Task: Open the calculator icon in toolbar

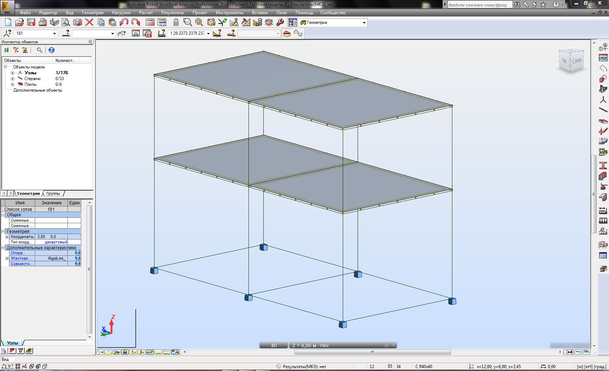Action: [x=150, y=22]
